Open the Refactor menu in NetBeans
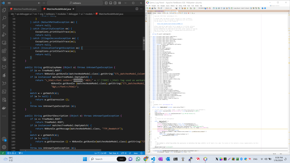 point(172,6)
